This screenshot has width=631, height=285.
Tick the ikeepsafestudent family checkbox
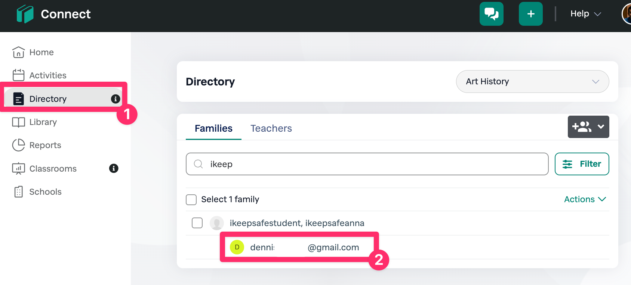[x=197, y=223]
